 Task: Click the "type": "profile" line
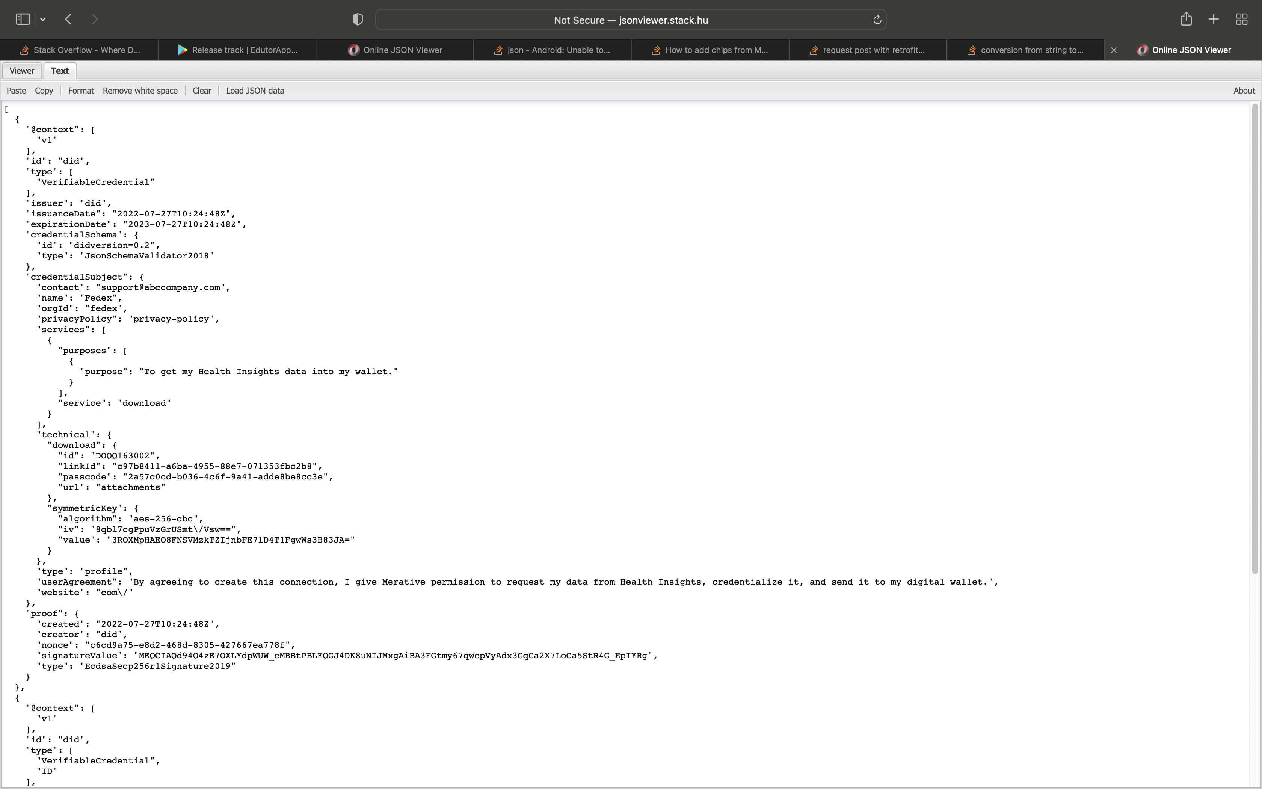click(x=85, y=571)
